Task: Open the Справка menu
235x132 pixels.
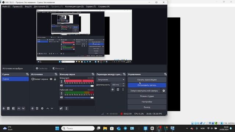Action: click(104, 7)
